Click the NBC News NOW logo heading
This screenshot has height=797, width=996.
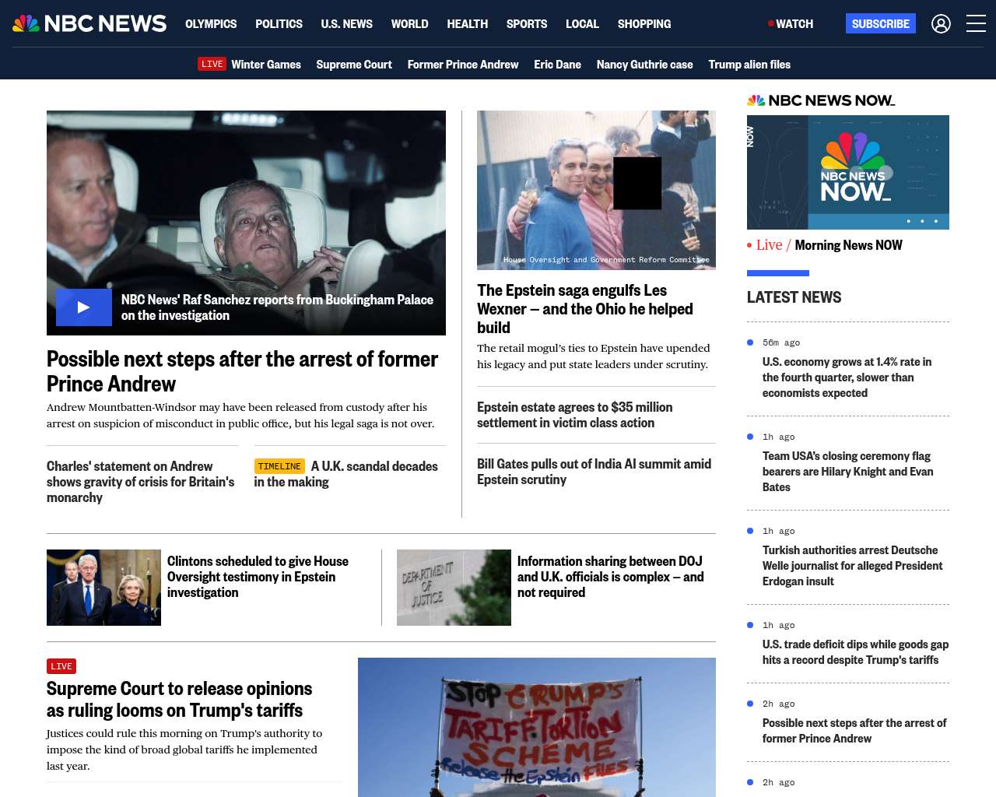coord(821,100)
